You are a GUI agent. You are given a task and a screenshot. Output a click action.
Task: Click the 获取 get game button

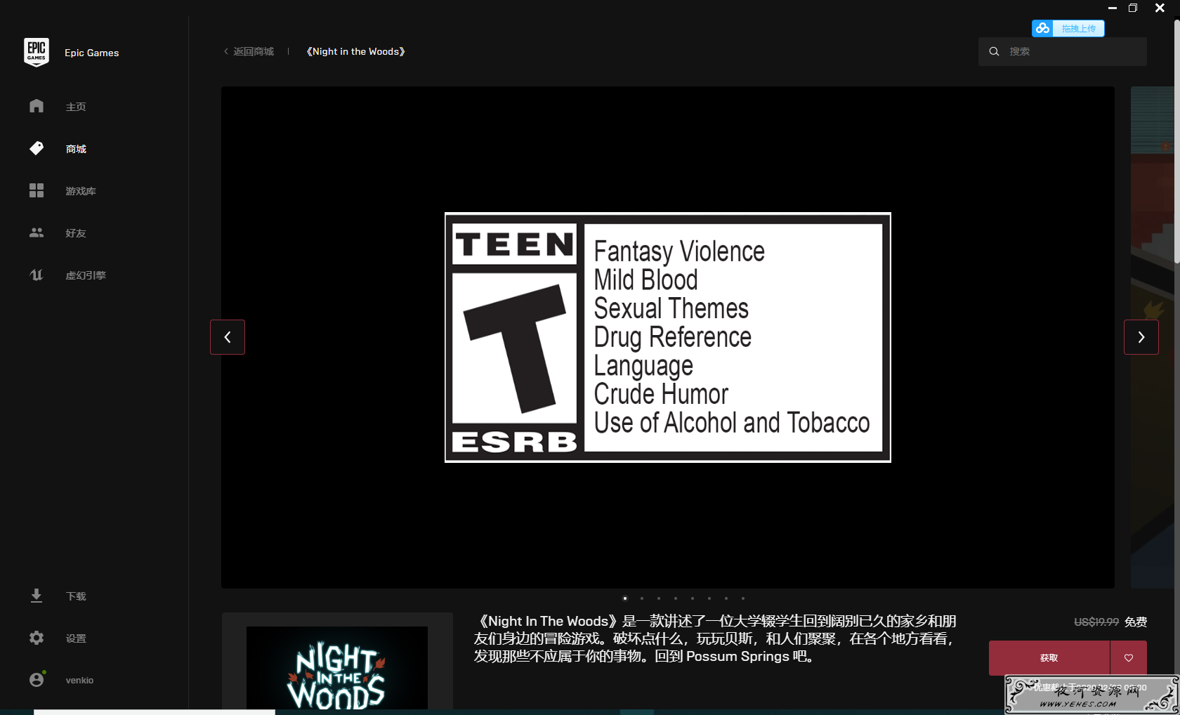click(1049, 658)
